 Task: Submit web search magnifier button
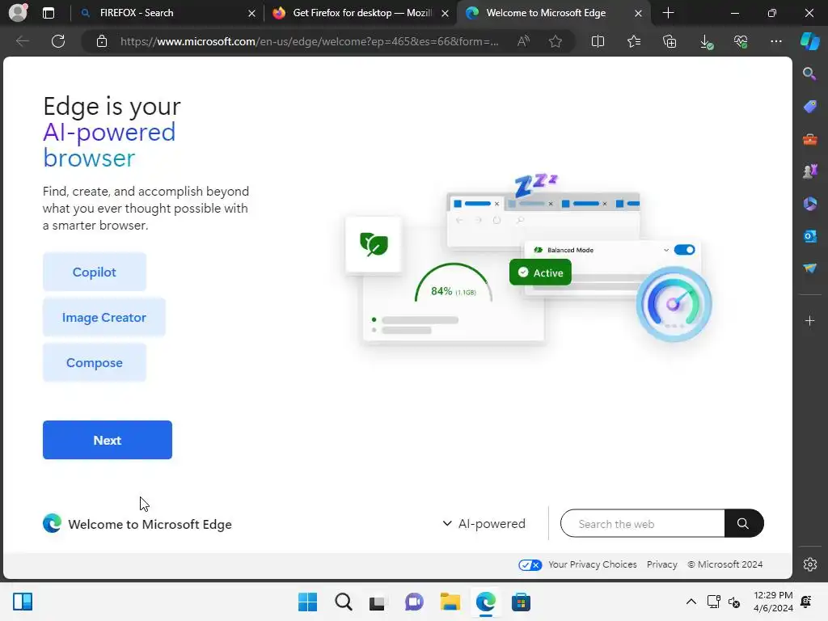click(744, 523)
